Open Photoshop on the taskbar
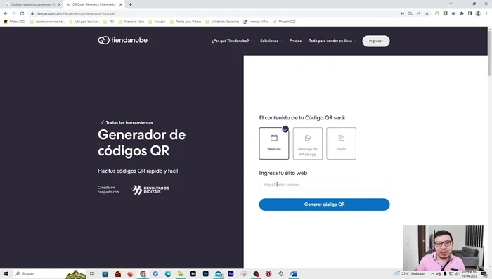The width and height of the screenshot is (492, 279). pos(205,274)
